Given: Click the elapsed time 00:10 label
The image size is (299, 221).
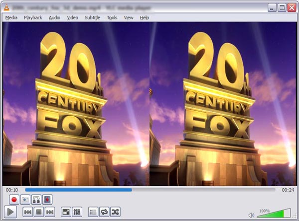Looking at the screenshot, I should point(12,190).
